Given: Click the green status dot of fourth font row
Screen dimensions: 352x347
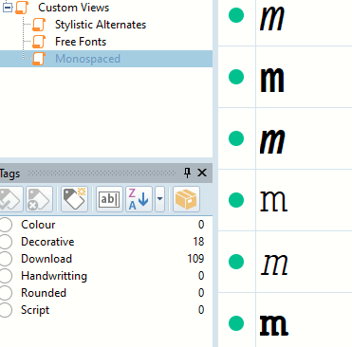Looking at the screenshot, I should (x=236, y=200).
